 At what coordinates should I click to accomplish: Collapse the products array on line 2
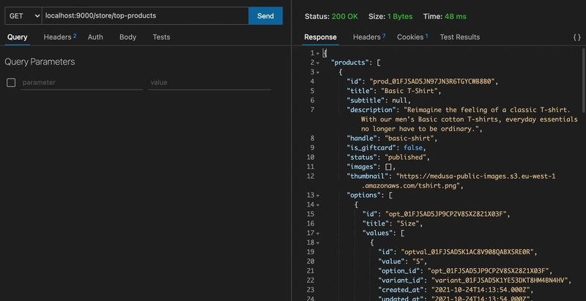coord(318,63)
